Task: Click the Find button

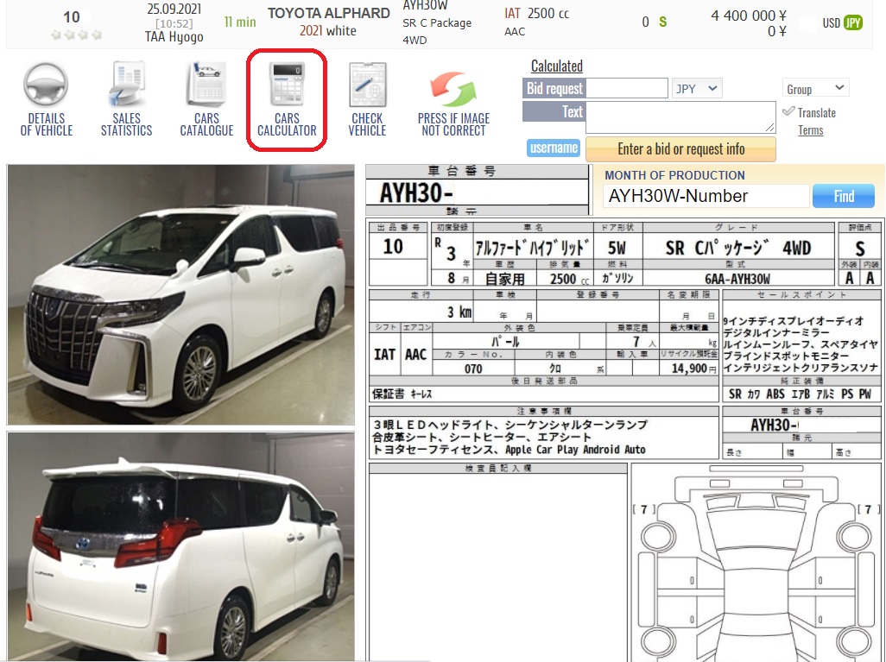Action: point(843,197)
